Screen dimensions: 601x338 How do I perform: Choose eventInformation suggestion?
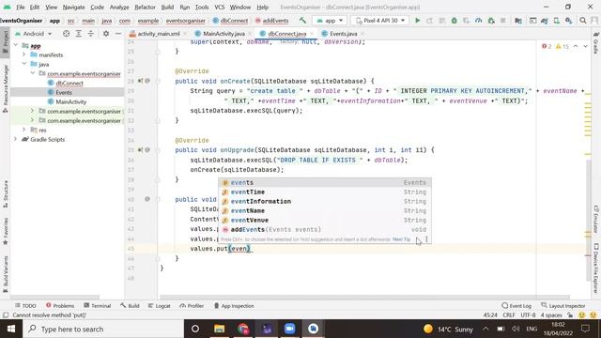pyautogui.click(x=325, y=201)
